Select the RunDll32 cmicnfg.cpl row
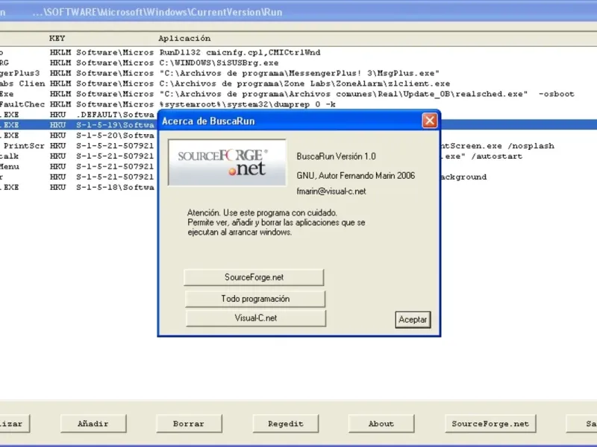The height and width of the screenshot is (447, 597). click(x=298, y=52)
